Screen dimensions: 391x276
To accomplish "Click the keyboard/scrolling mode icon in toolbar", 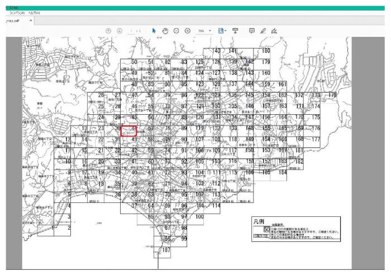I will point(235,31).
